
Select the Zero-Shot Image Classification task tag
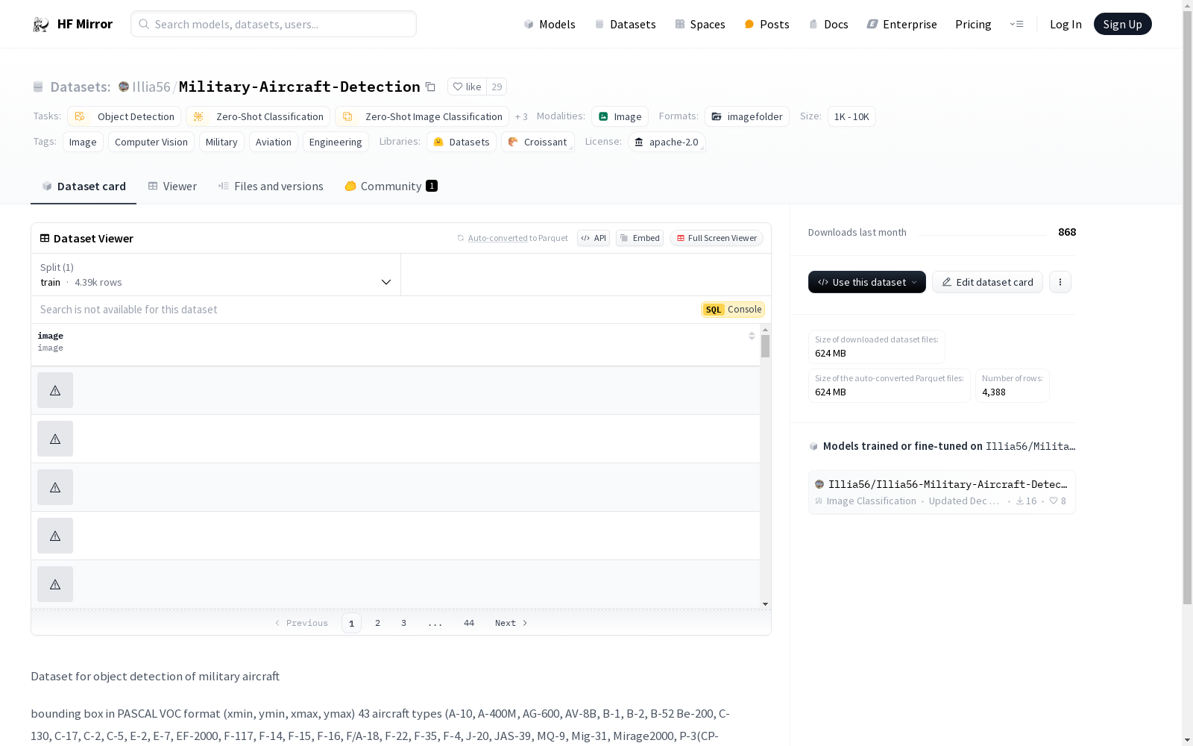(422, 116)
